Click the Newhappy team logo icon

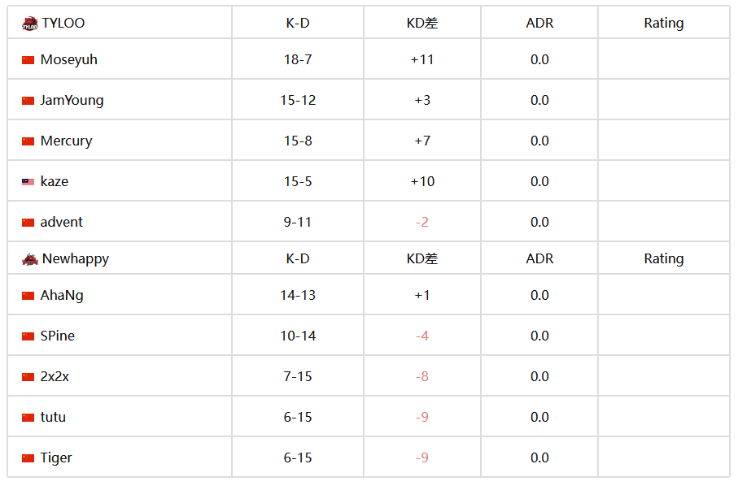pyautogui.click(x=29, y=259)
